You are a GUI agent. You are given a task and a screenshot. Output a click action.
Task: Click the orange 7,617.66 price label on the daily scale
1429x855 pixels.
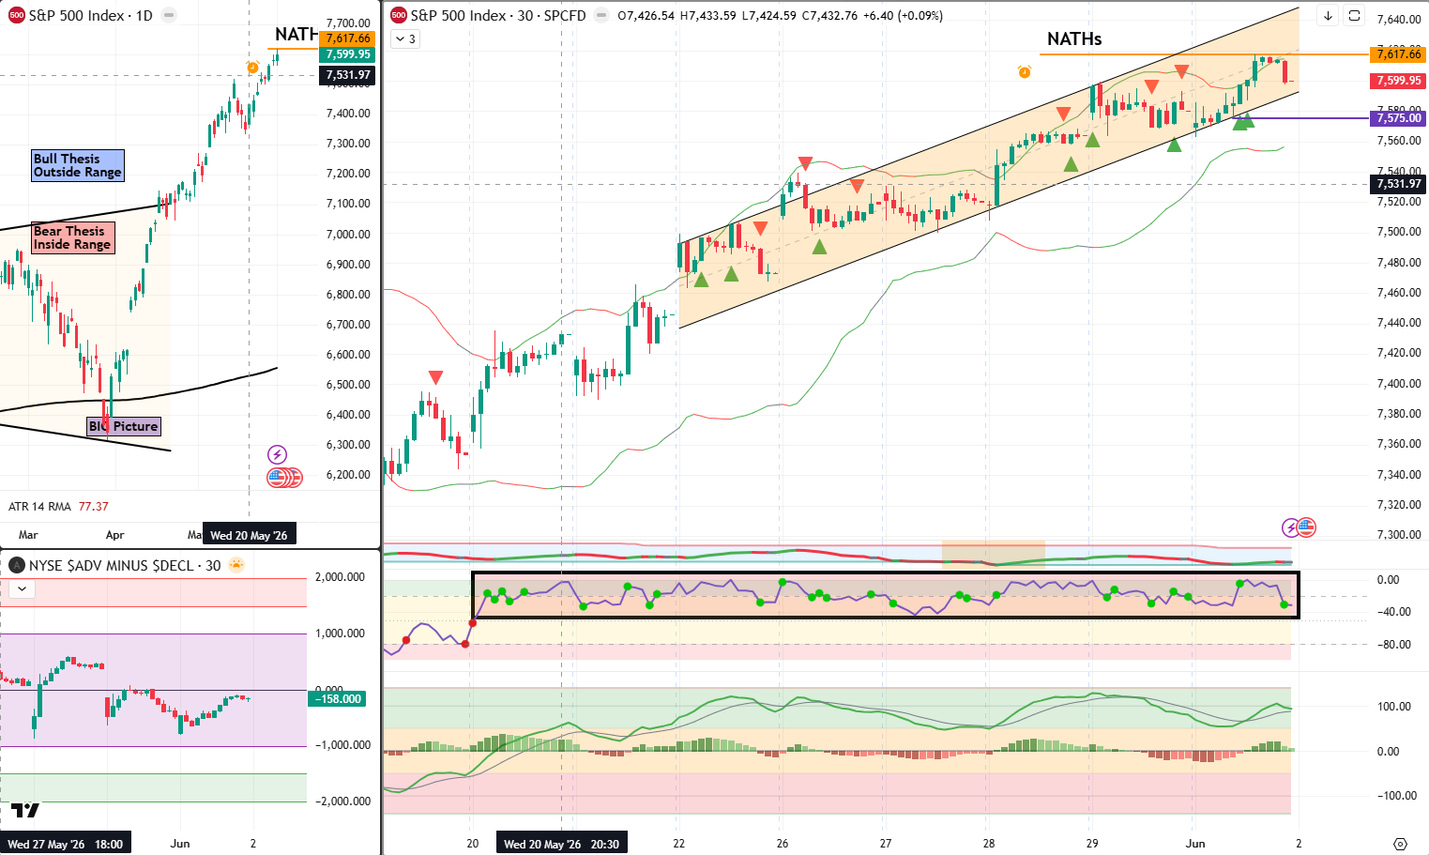coord(347,38)
